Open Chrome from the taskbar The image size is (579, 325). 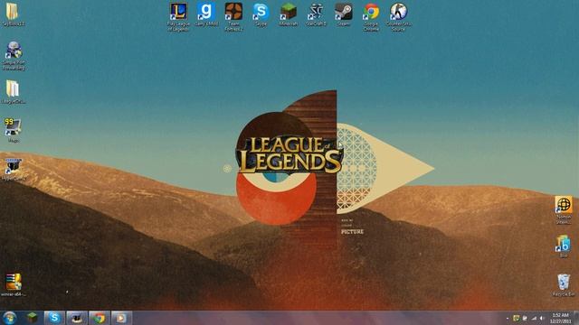click(99, 318)
